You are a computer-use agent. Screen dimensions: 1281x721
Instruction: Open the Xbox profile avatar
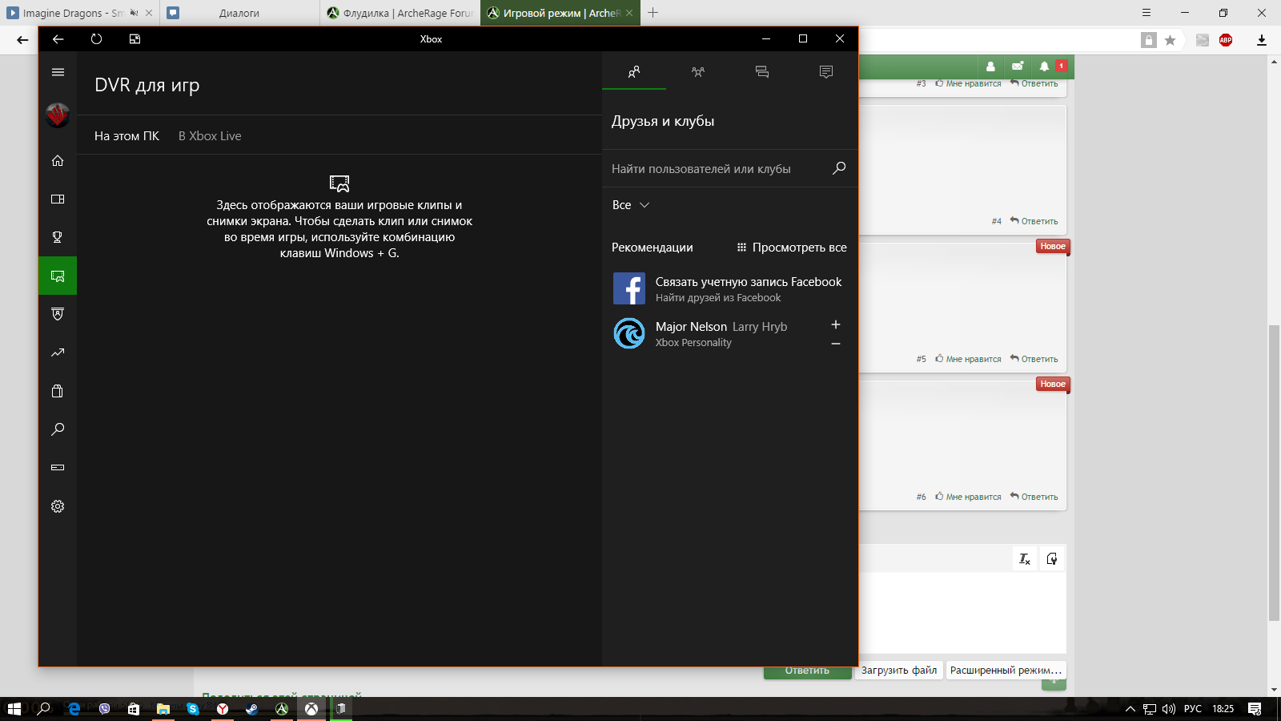click(58, 115)
